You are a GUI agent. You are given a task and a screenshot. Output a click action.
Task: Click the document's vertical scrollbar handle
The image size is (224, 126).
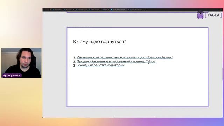click(x=222, y=74)
